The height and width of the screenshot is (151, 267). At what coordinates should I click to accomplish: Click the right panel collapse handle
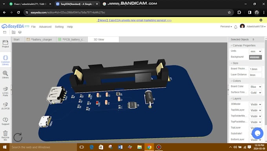pyautogui.click(x=228, y=90)
